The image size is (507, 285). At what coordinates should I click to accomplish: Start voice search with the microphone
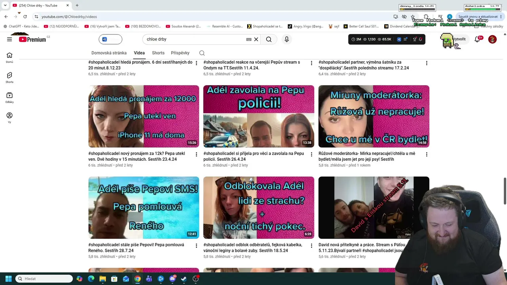pos(286,39)
